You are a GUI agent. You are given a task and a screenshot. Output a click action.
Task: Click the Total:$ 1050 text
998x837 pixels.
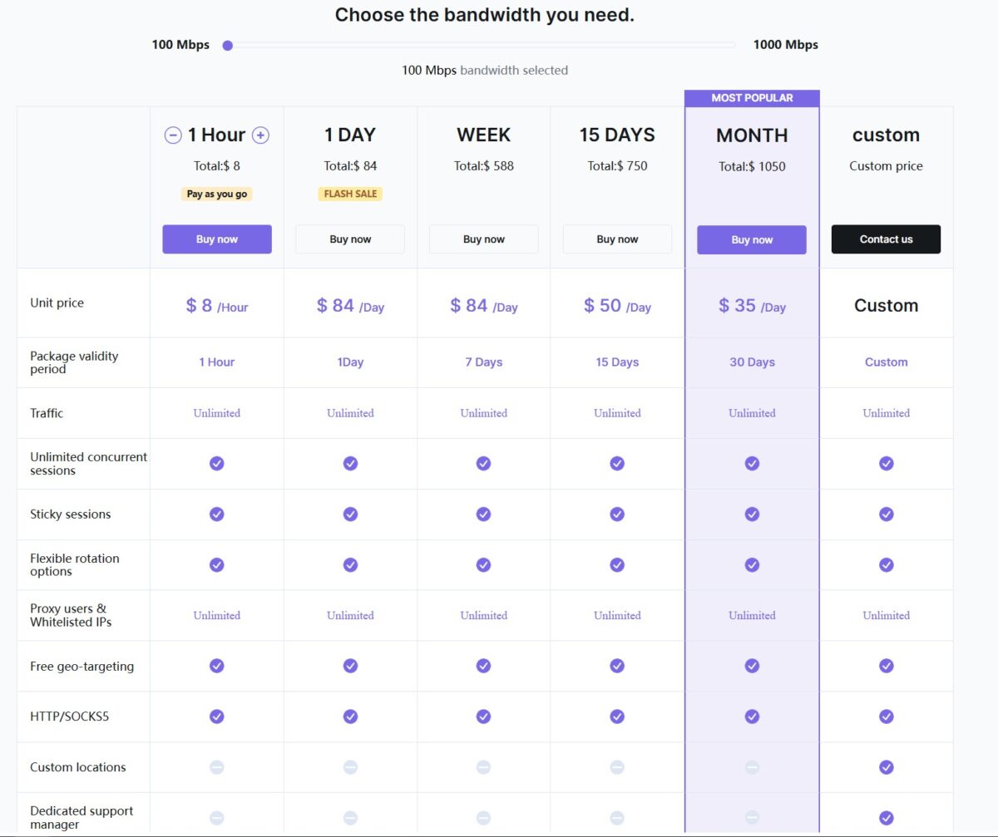pos(752,166)
